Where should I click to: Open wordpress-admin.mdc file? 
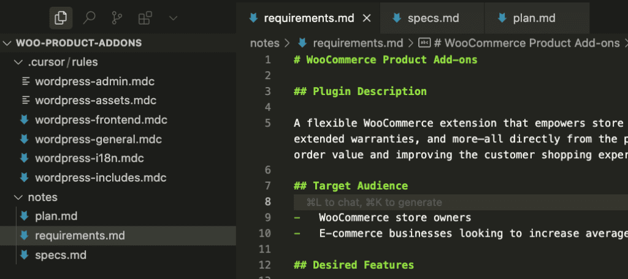coord(94,82)
